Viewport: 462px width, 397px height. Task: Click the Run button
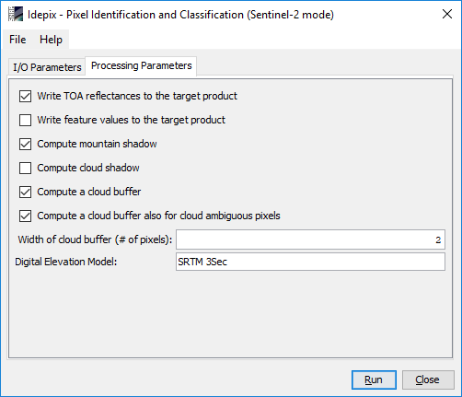click(374, 379)
